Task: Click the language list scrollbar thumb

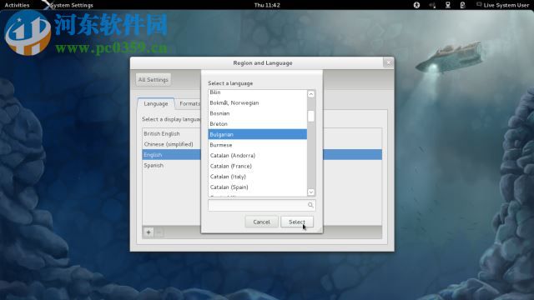Action: pos(311,116)
